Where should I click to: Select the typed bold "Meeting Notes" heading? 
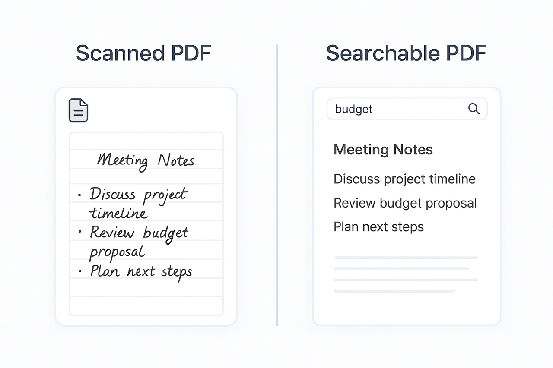(383, 150)
